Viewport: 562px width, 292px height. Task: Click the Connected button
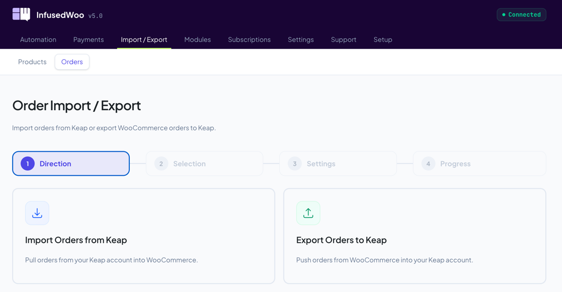point(521,15)
